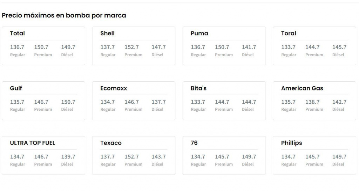Click the Bita's brand name
This screenshot has width=359, height=191.
tap(198, 88)
